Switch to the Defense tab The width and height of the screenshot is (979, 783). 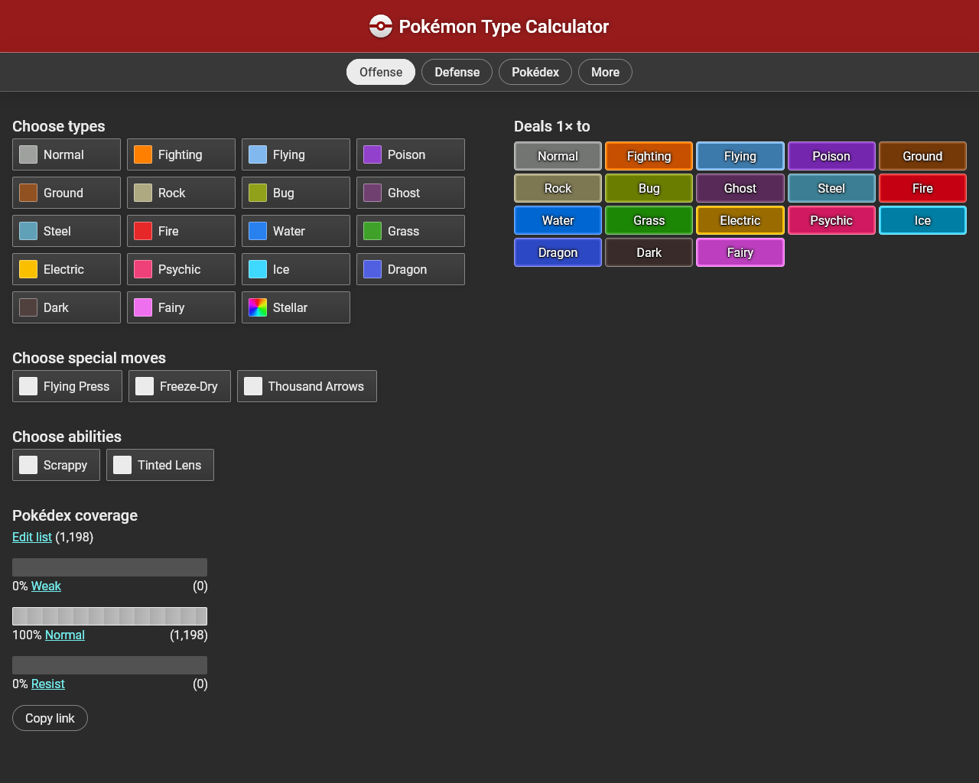[457, 72]
